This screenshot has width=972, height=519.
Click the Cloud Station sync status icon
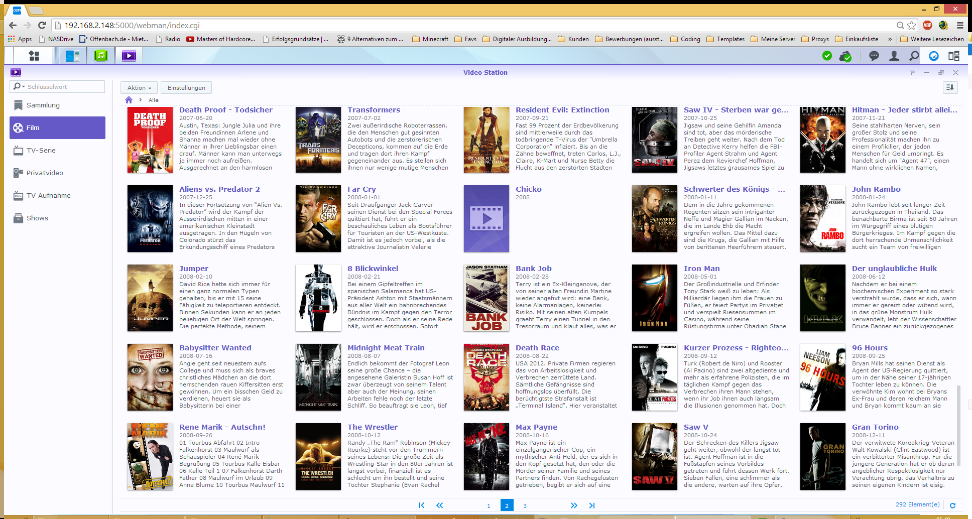click(845, 56)
